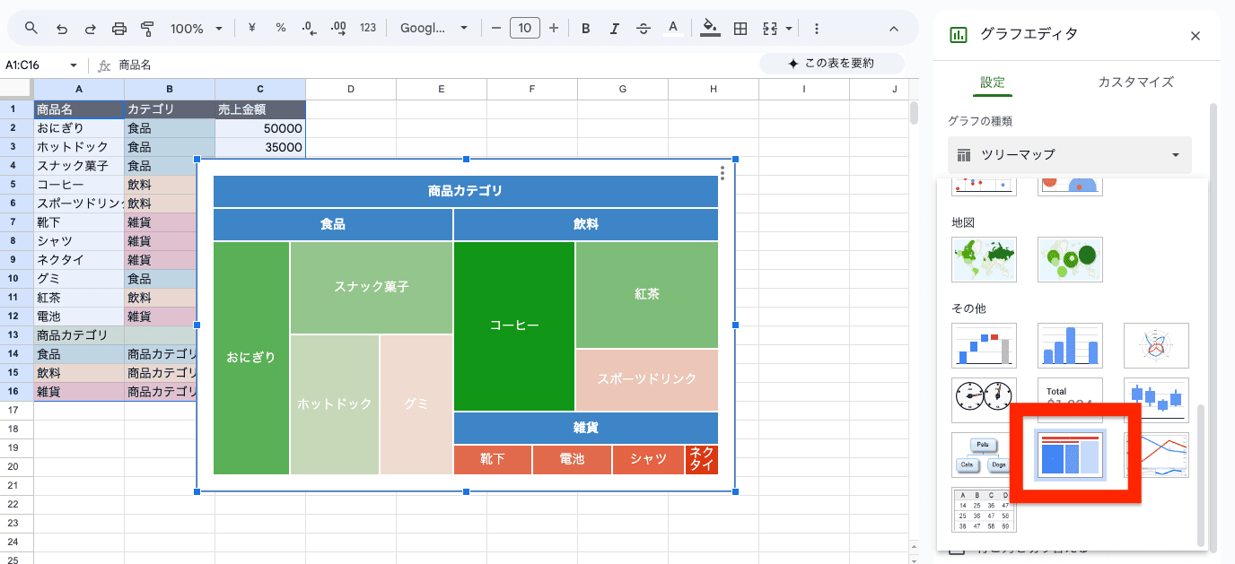Select the treemap chart type thumbnail
1235x564 pixels.
(1070, 455)
